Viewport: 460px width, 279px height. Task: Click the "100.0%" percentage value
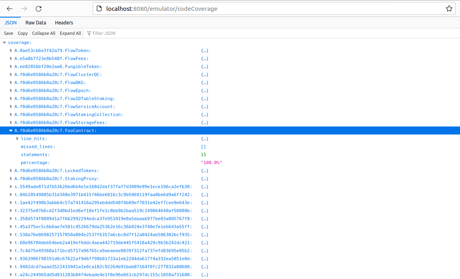click(211, 163)
